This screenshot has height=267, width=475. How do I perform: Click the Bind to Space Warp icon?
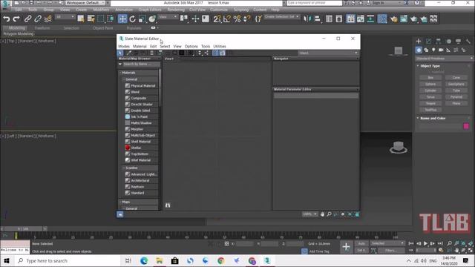[47, 19]
